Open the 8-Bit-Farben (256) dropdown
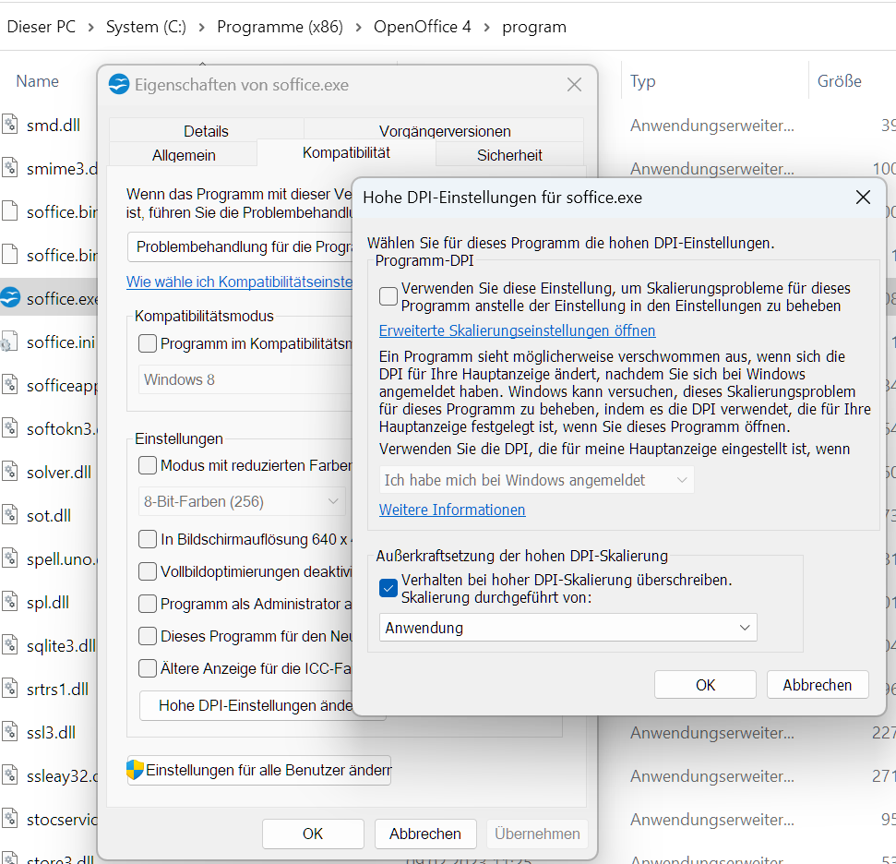 [x=242, y=502]
